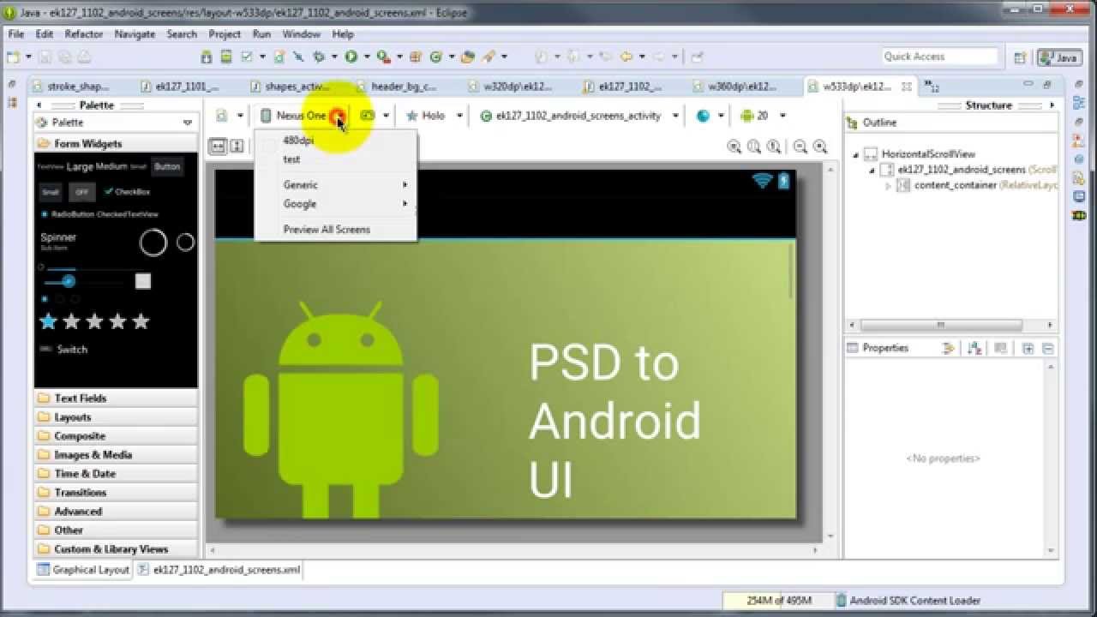The width and height of the screenshot is (1097, 617).
Task: Click Show Advanced Properties icon in Properties
Action: [x=948, y=348]
